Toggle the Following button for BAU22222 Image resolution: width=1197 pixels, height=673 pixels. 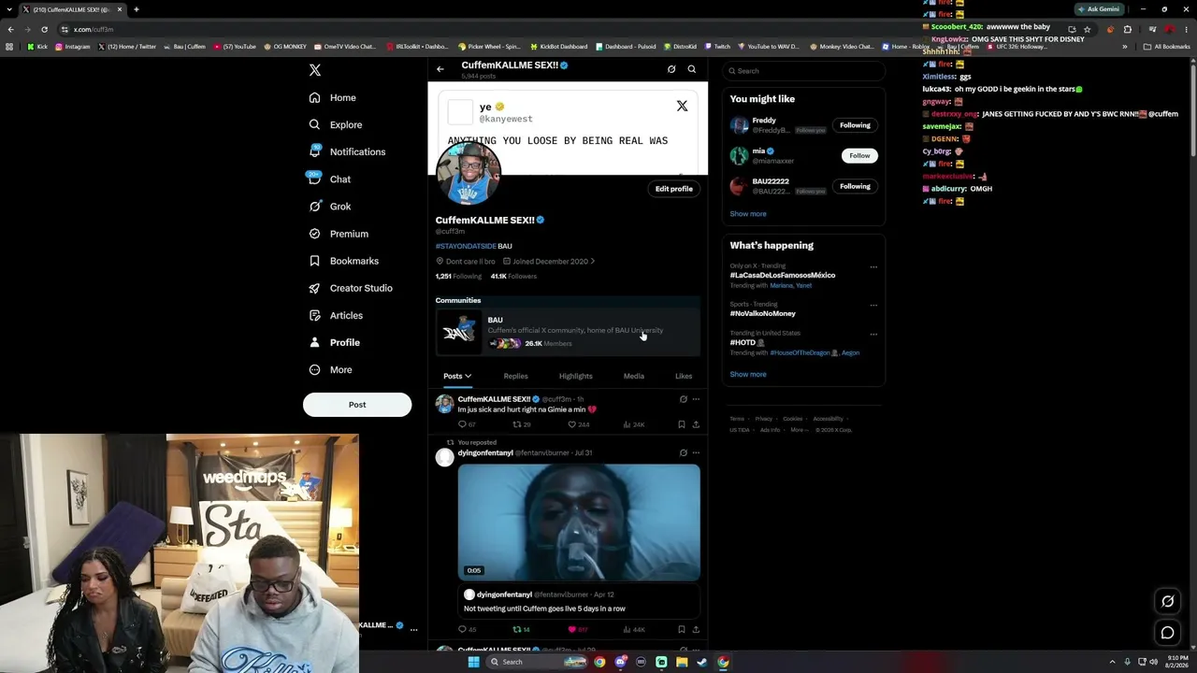(855, 186)
